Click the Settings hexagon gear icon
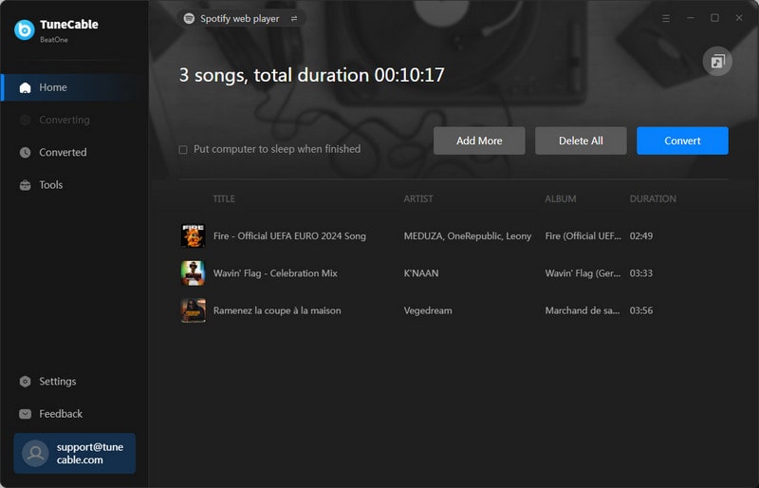This screenshot has width=759, height=488. [x=26, y=382]
